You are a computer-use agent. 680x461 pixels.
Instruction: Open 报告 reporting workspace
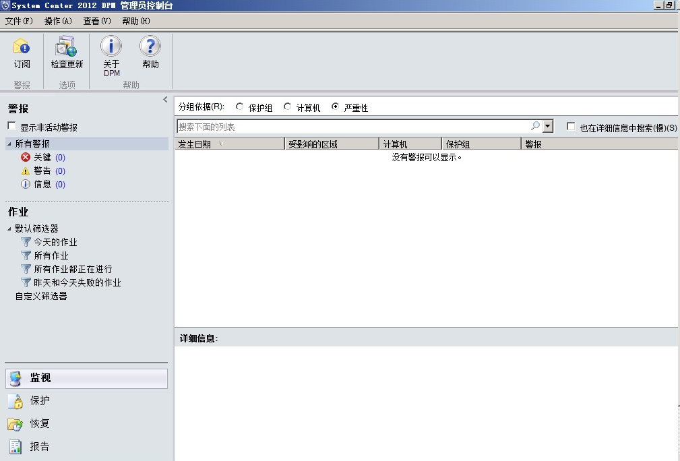[86, 446]
